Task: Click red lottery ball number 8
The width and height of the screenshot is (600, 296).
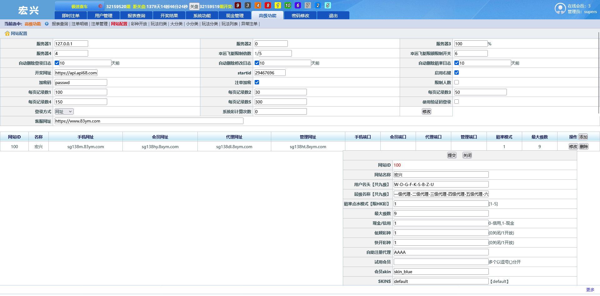Action: 268,5
